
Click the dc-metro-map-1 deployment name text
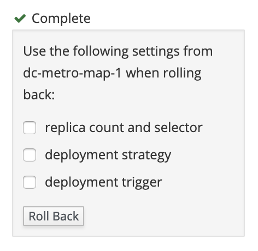pyautogui.click(x=72, y=73)
